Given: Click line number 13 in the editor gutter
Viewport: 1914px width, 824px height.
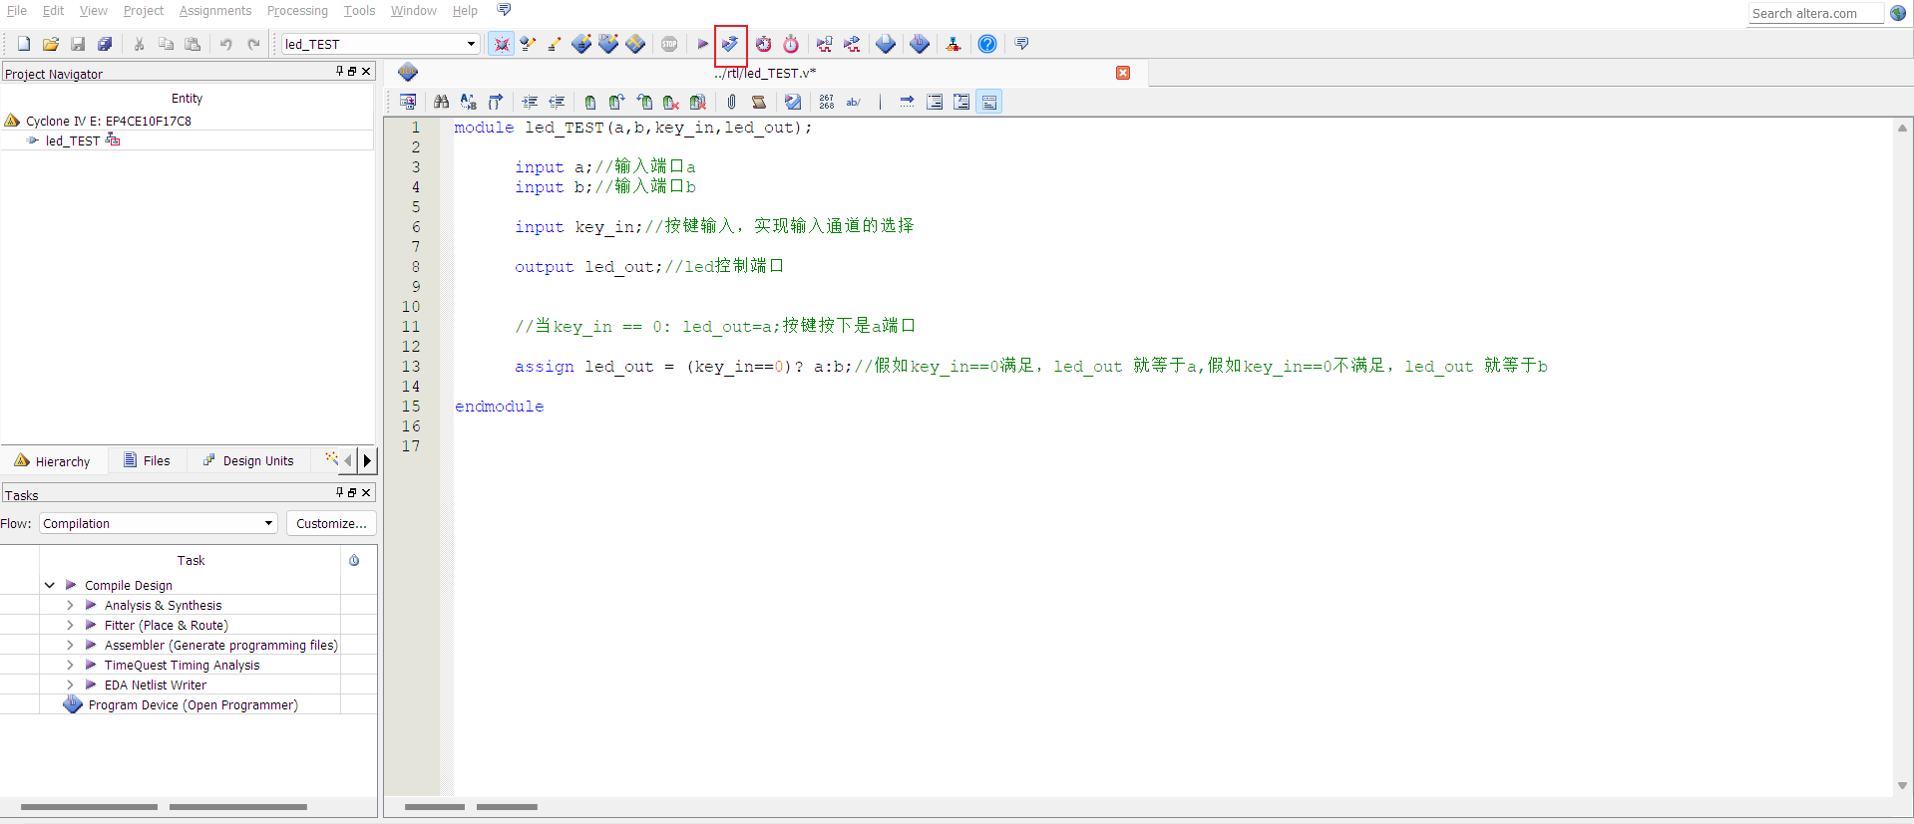Looking at the screenshot, I should coord(411,366).
